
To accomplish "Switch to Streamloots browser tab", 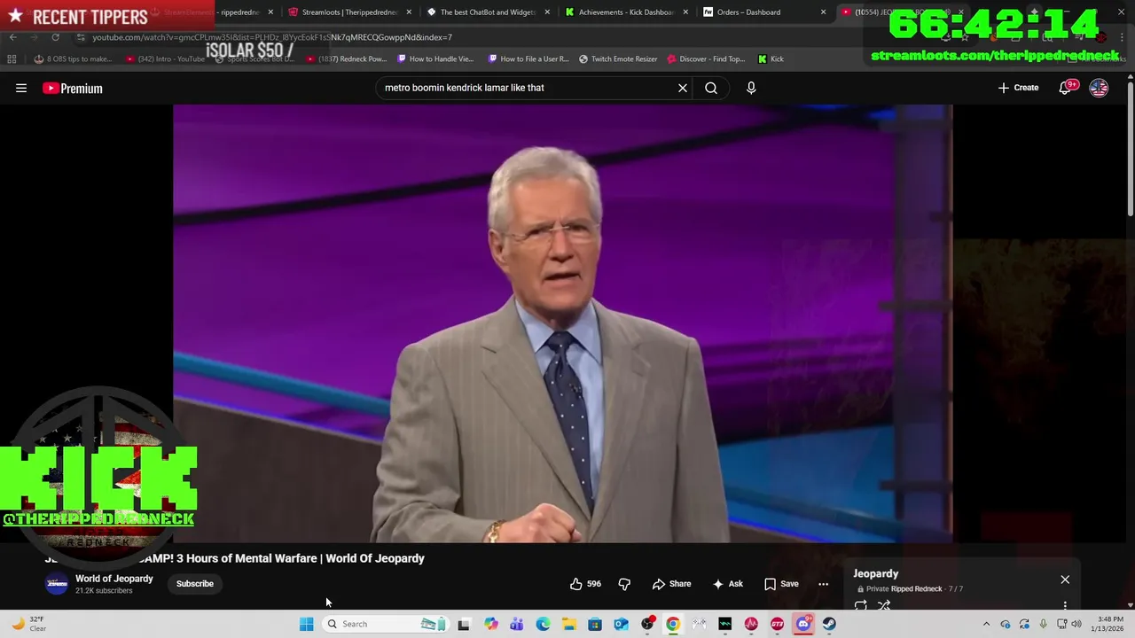I will (x=349, y=12).
